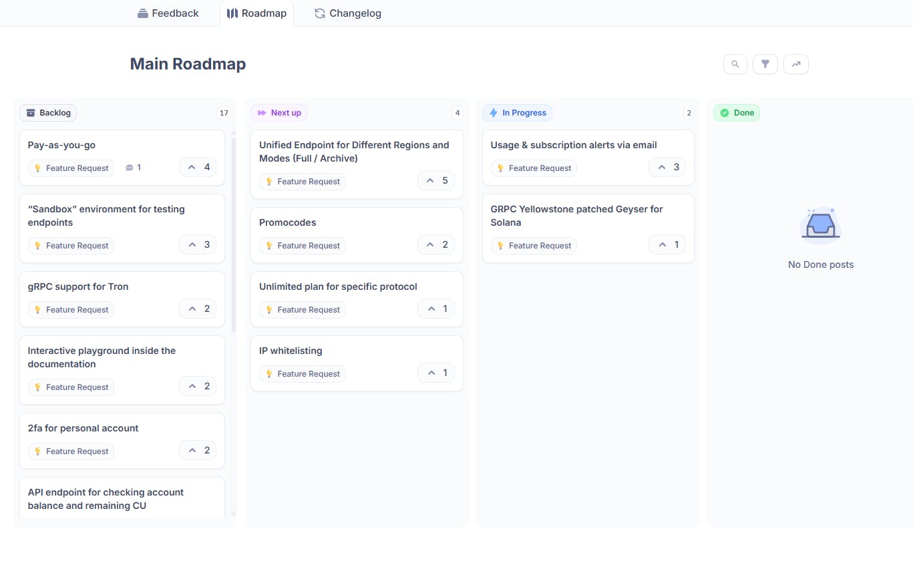Click the upvote chevron on gRPC support for Tron
The width and height of the screenshot is (913, 571).
(x=194, y=309)
